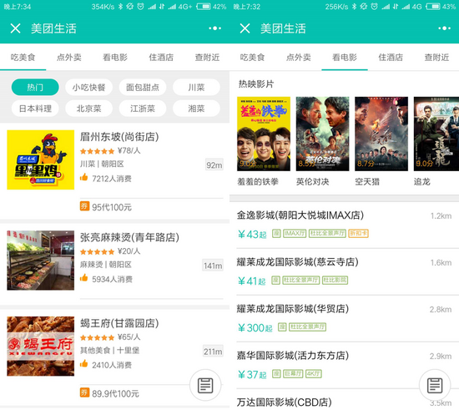This screenshot has height=410, width=459.
Task: Click the orange coupon icon beside 95代100元
Action: click(84, 206)
